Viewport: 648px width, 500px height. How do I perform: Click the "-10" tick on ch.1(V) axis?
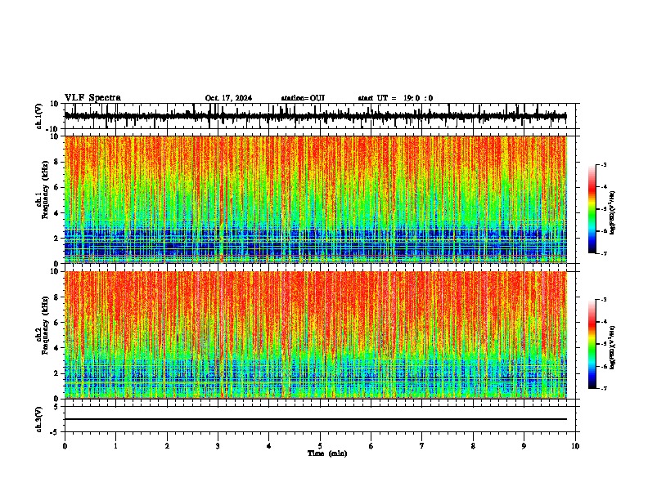(x=52, y=129)
